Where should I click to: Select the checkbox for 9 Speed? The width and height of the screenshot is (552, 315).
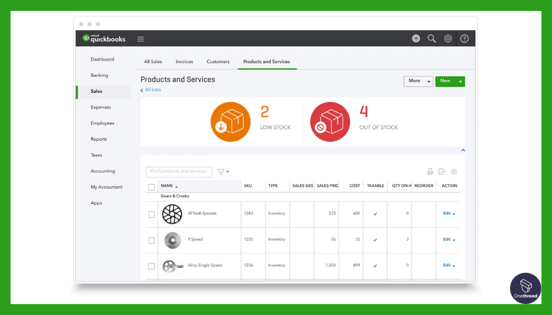151,240
